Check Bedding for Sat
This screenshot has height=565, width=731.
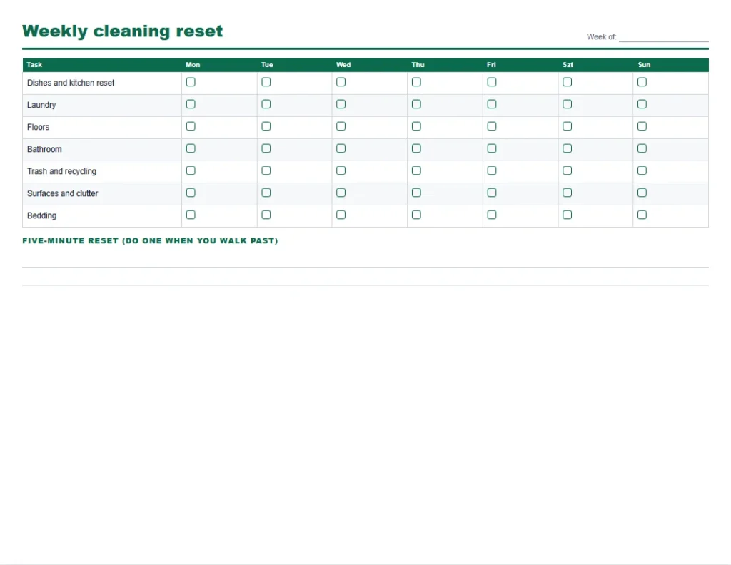(x=567, y=215)
